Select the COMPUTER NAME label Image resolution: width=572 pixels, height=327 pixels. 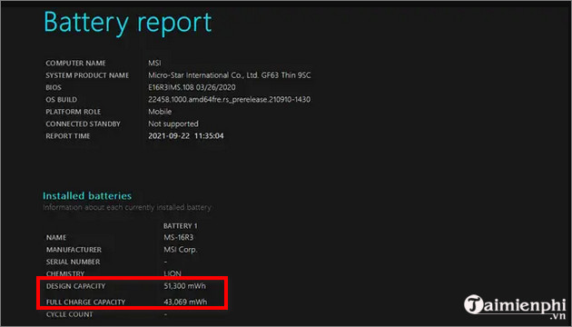[75, 64]
